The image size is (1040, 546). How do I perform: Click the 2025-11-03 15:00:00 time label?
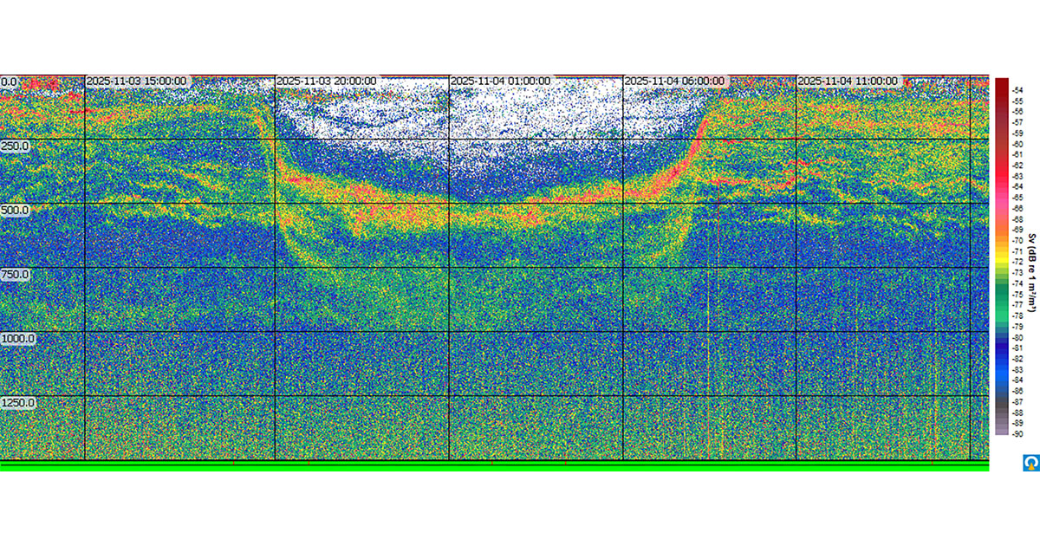pos(136,81)
